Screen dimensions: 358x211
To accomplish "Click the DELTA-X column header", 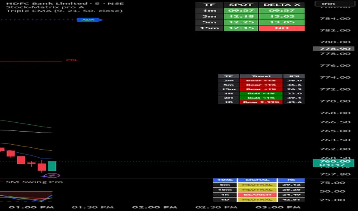I will [x=282, y=5].
